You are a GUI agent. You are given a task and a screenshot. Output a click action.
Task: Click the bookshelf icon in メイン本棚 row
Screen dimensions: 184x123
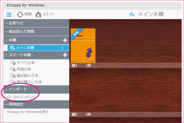(x=12, y=48)
